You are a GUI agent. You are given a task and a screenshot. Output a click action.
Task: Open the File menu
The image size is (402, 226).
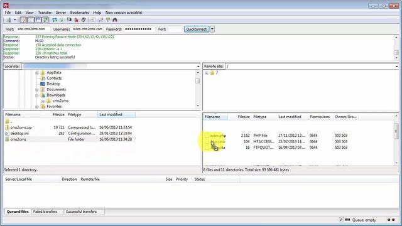click(8, 13)
